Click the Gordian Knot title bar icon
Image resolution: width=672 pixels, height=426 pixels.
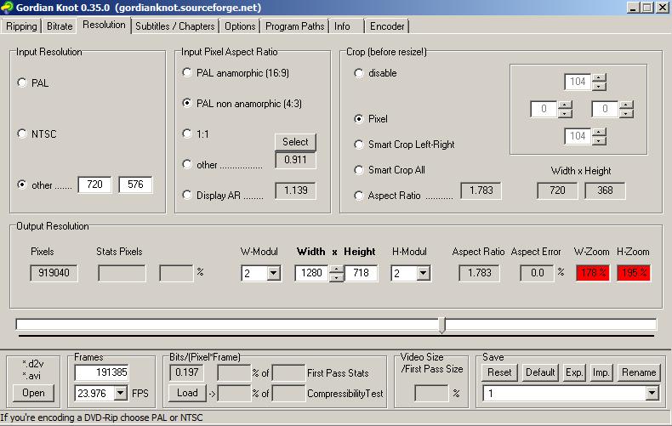(7, 8)
